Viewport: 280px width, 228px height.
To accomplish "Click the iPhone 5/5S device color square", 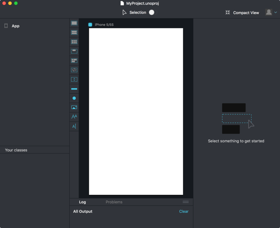I will 90,25.
